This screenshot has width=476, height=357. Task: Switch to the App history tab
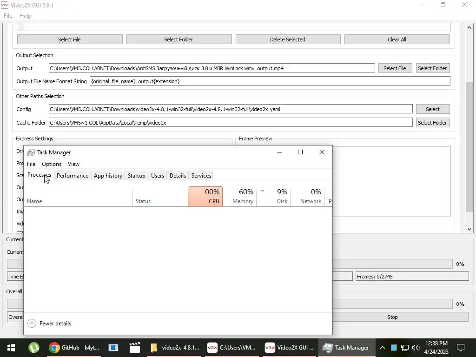[108, 175]
